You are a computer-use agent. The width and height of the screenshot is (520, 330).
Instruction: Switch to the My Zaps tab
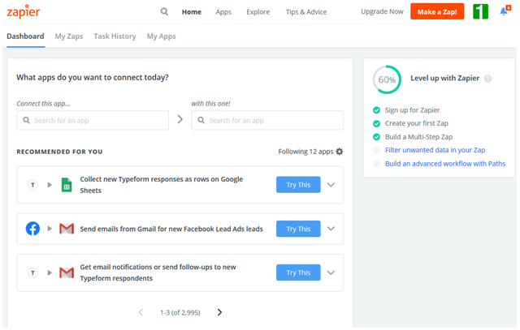coord(69,36)
